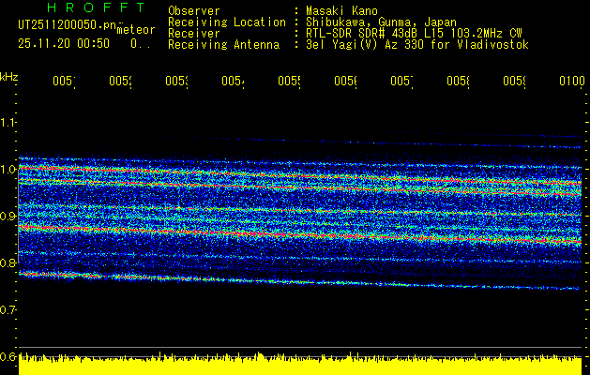Click the 0058 time marker
Image resolution: width=590 pixels, height=375 pixels.
coord(459,81)
